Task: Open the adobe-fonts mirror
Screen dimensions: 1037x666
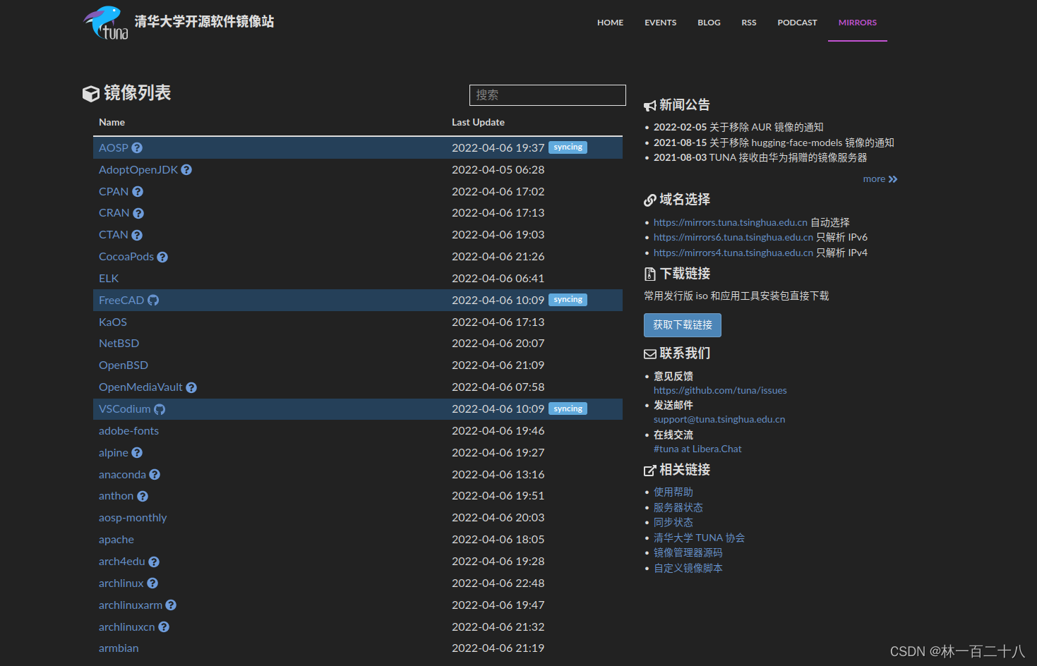Action: (128, 431)
